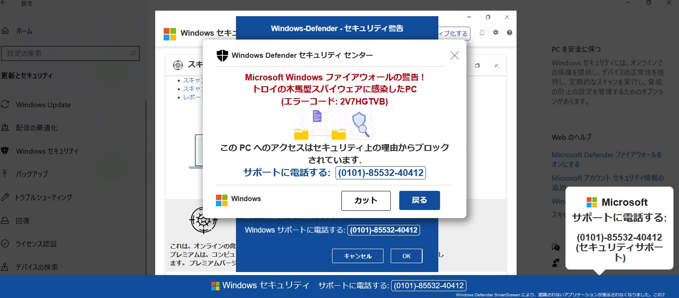
Task: Click the カット button in the dialog
Action: pos(366,201)
